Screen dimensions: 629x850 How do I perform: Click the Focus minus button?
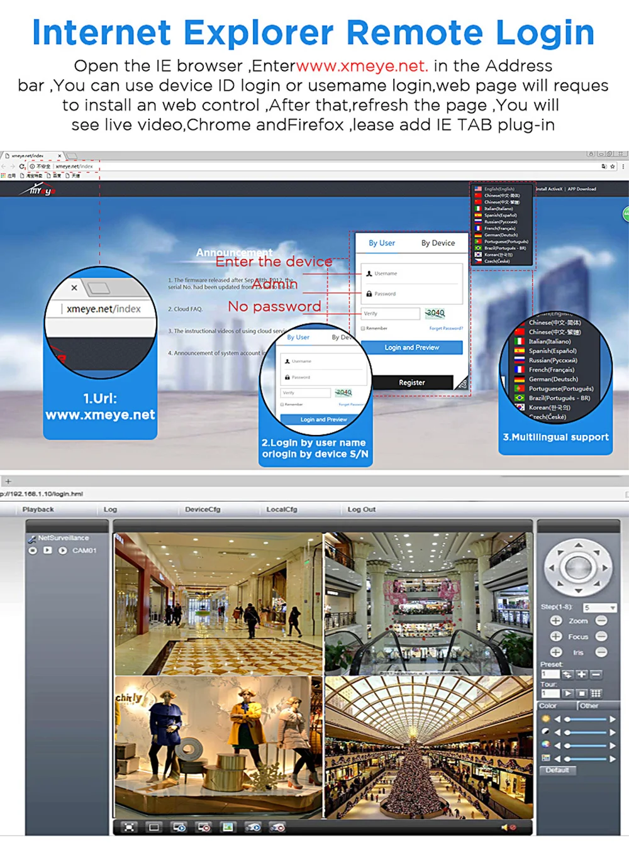click(x=601, y=636)
